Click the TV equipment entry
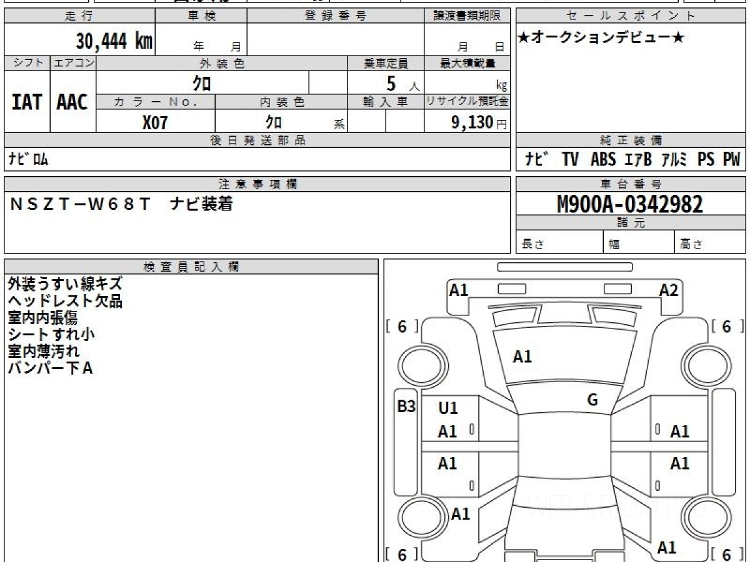Viewport: 750px width, 562px height. click(x=570, y=160)
